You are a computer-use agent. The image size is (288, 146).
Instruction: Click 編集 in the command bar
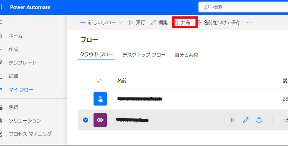(159, 23)
